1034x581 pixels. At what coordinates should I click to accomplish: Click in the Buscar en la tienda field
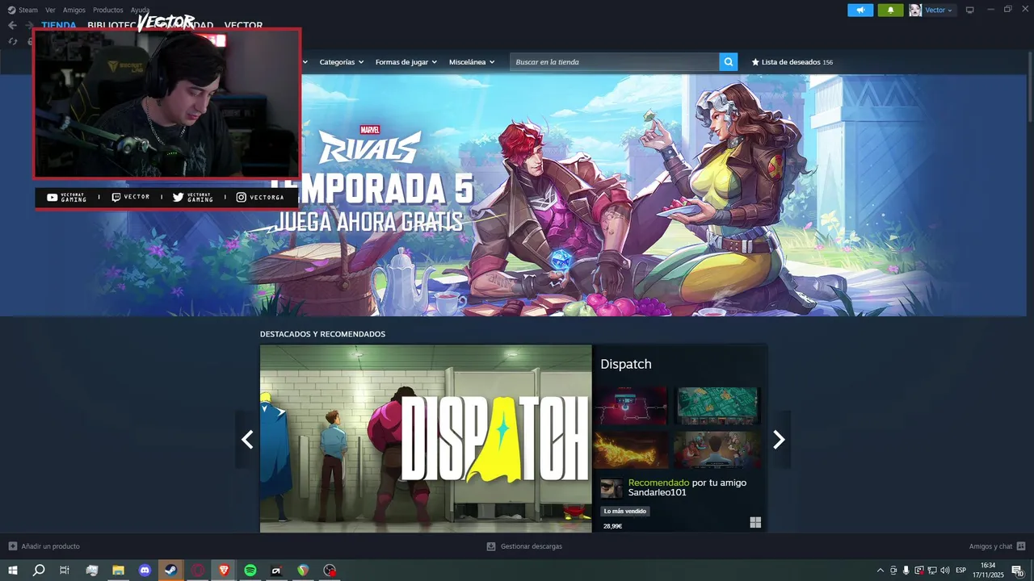pyautogui.click(x=615, y=62)
